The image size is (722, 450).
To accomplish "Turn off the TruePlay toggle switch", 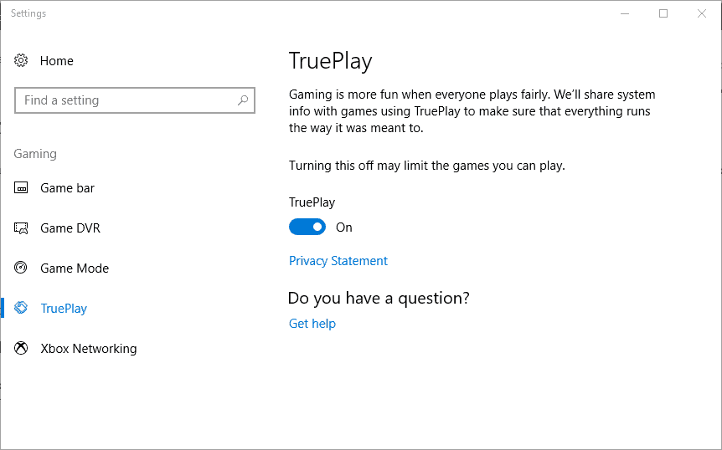I will 307,228.
